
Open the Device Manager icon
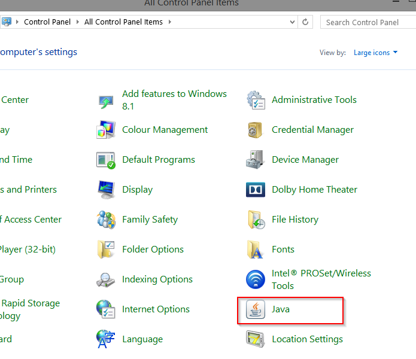256,160
